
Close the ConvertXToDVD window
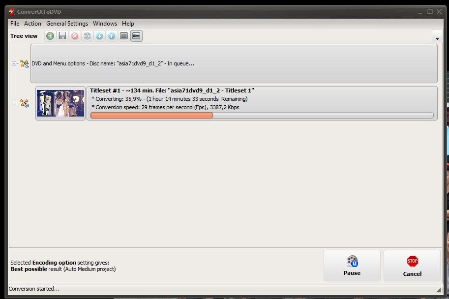point(439,12)
